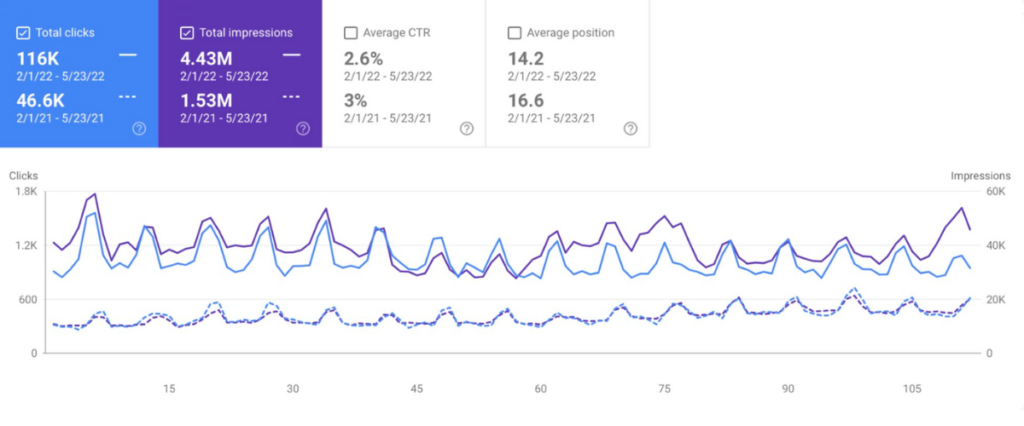Open help icon on Total impressions card
This screenshot has width=1024, height=426.
point(302,129)
